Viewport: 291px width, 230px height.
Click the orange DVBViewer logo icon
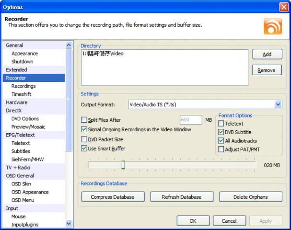(272, 25)
